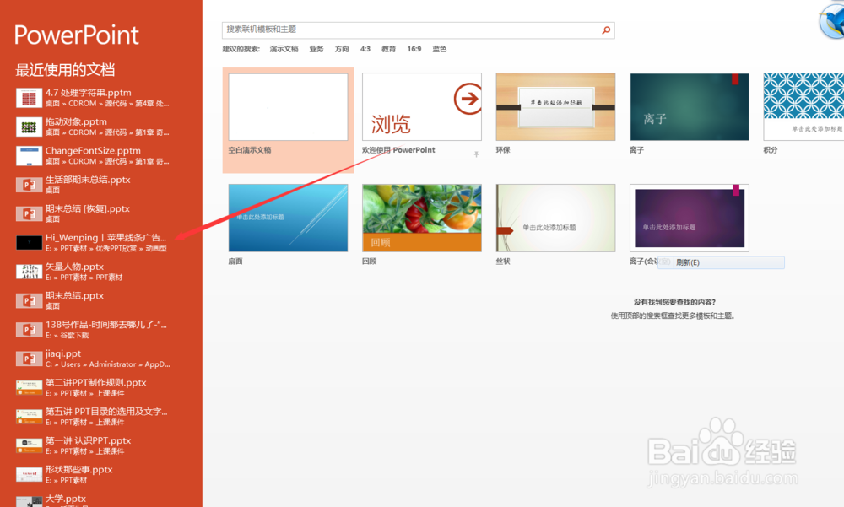The image size is (844, 507).
Task: Select suggested search 蓝色
Action: (x=439, y=49)
